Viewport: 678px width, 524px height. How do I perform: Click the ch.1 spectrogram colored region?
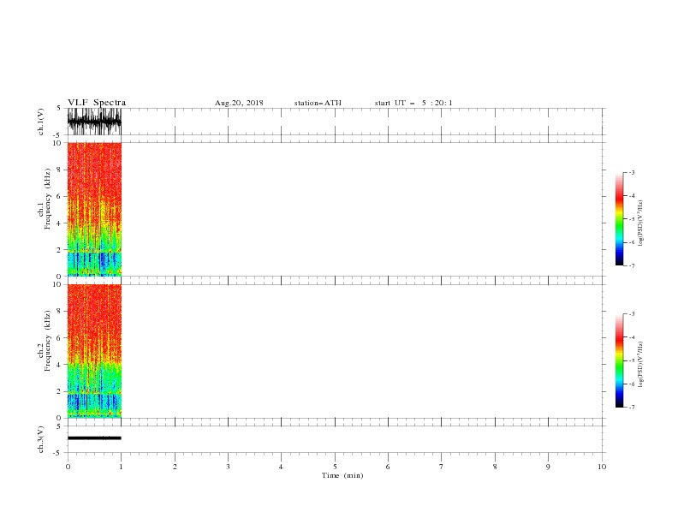point(94,209)
